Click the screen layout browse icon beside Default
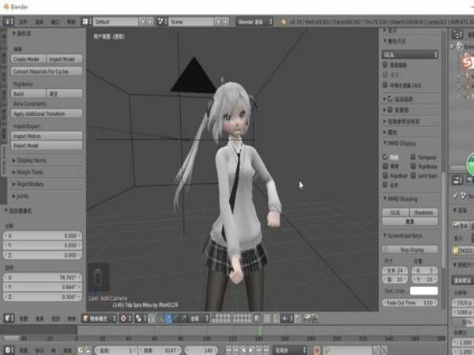The width and height of the screenshot is (474, 355). [86, 22]
